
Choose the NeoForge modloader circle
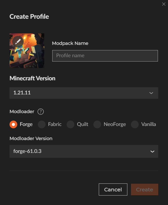click(97, 124)
